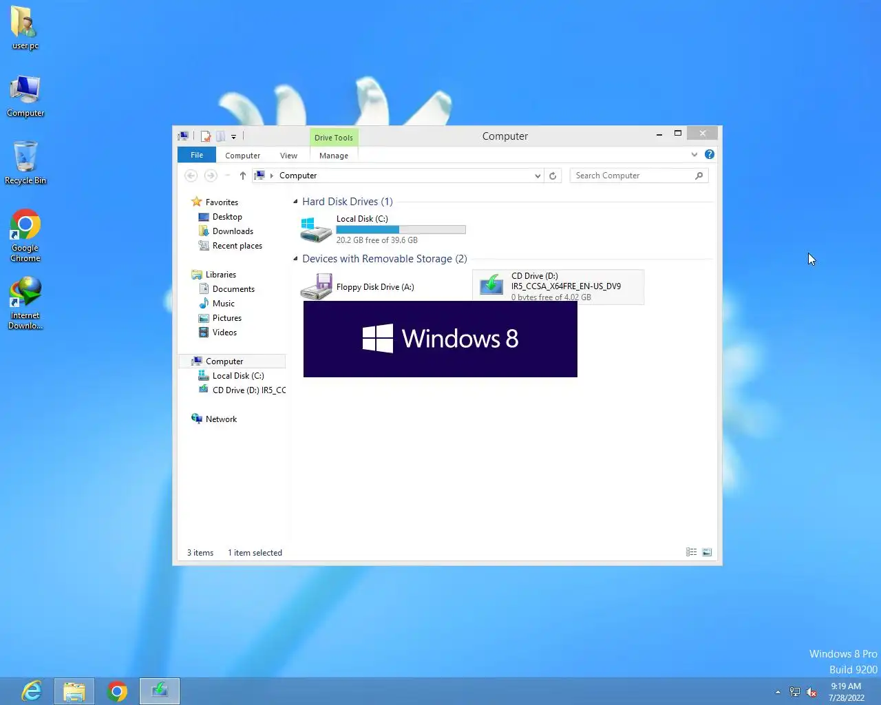Select the Google Chrome desktop shortcut

click(25, 235)
